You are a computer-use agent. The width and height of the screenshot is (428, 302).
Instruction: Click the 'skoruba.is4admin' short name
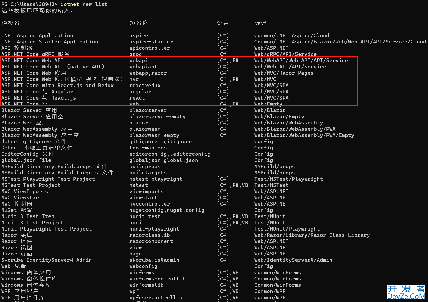click(x=154, y=260)
